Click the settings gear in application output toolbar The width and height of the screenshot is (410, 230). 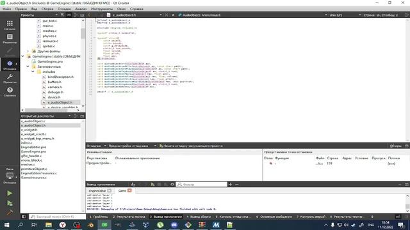click(172, 184)
